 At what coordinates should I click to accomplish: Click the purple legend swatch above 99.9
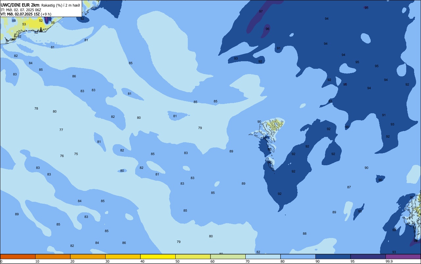403,256
